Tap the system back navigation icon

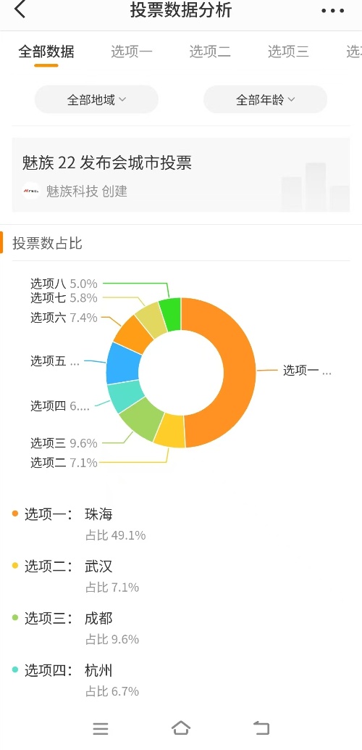click(x=261, y=728)
